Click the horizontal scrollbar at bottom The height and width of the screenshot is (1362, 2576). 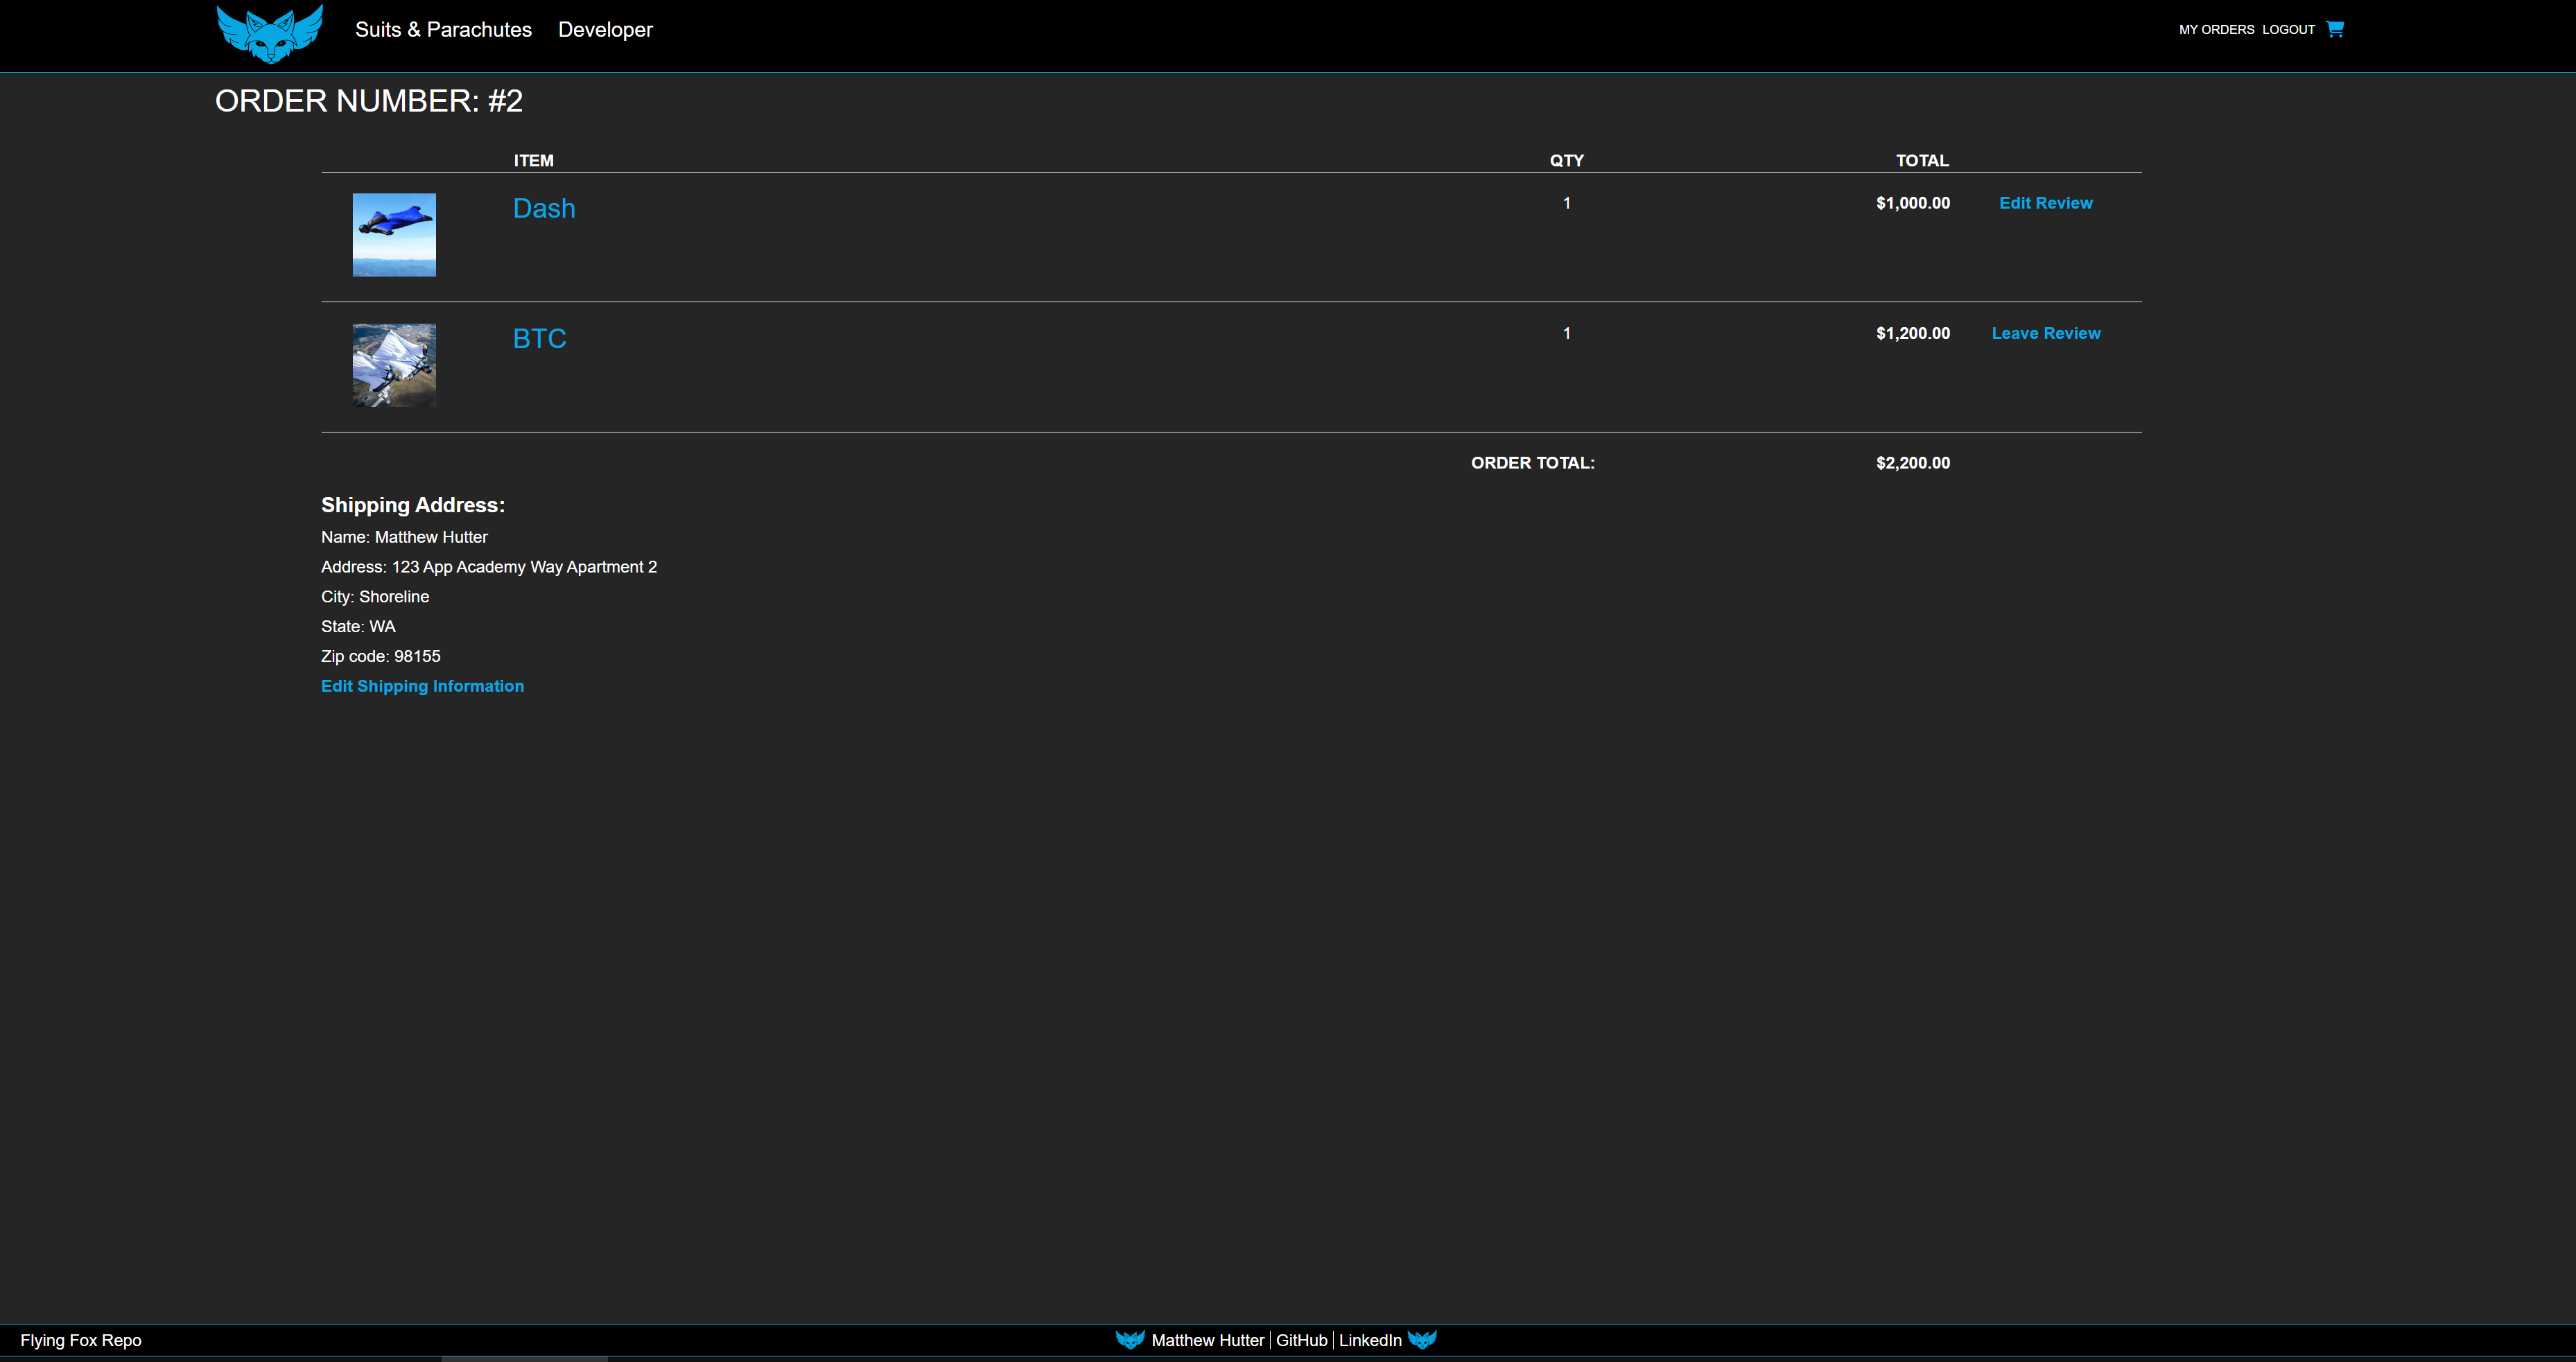(524, 1359)
